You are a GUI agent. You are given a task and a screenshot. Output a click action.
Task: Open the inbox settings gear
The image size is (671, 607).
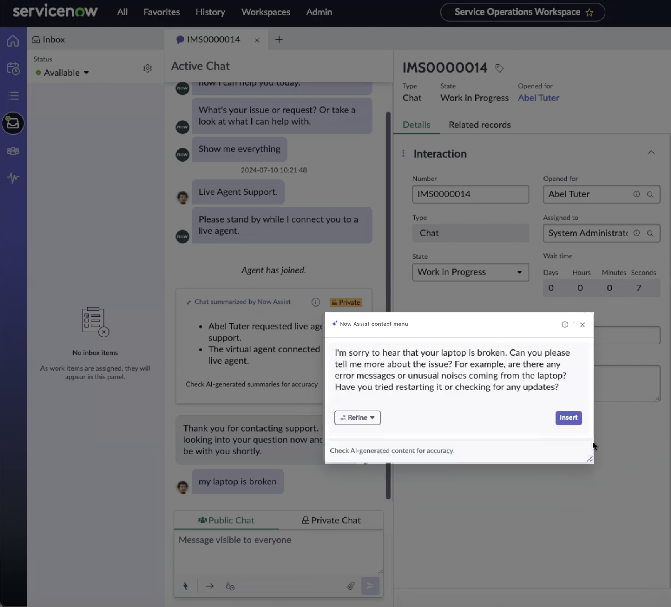pyautogui.click(x=147, y=68)
